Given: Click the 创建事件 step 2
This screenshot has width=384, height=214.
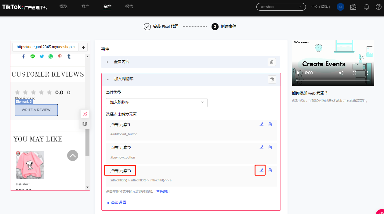Looking at the screenshot, I should (224, 27).
